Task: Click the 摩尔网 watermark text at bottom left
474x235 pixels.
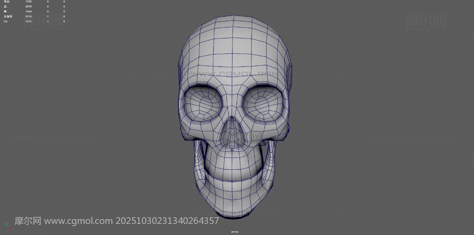Action: 28,221
